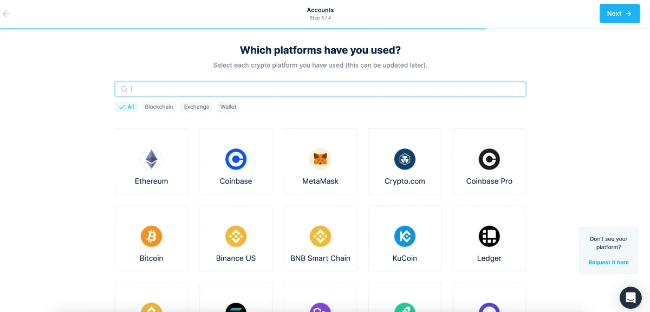Viewport: 650px width, 312px height.
Task: Filter platforms by Blockchain
Action: (x=159, y=107)
